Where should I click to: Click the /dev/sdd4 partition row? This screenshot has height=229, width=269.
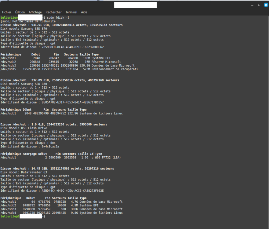coord(61,213)
